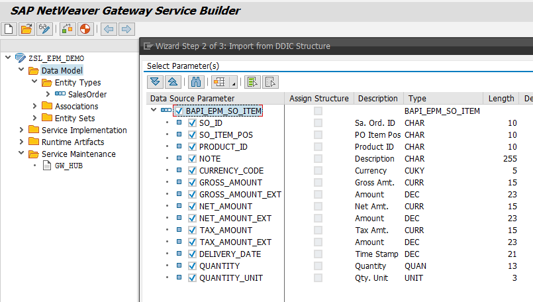Expand the Service Implementation node
Screen dimensions: 533x302
21,130
